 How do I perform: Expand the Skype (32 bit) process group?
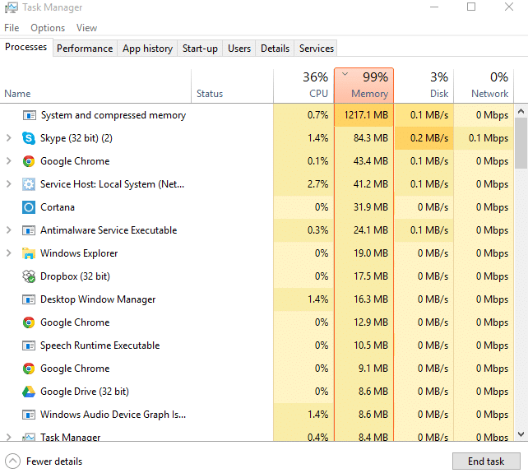pyautogui.click(x=9, y=138)
